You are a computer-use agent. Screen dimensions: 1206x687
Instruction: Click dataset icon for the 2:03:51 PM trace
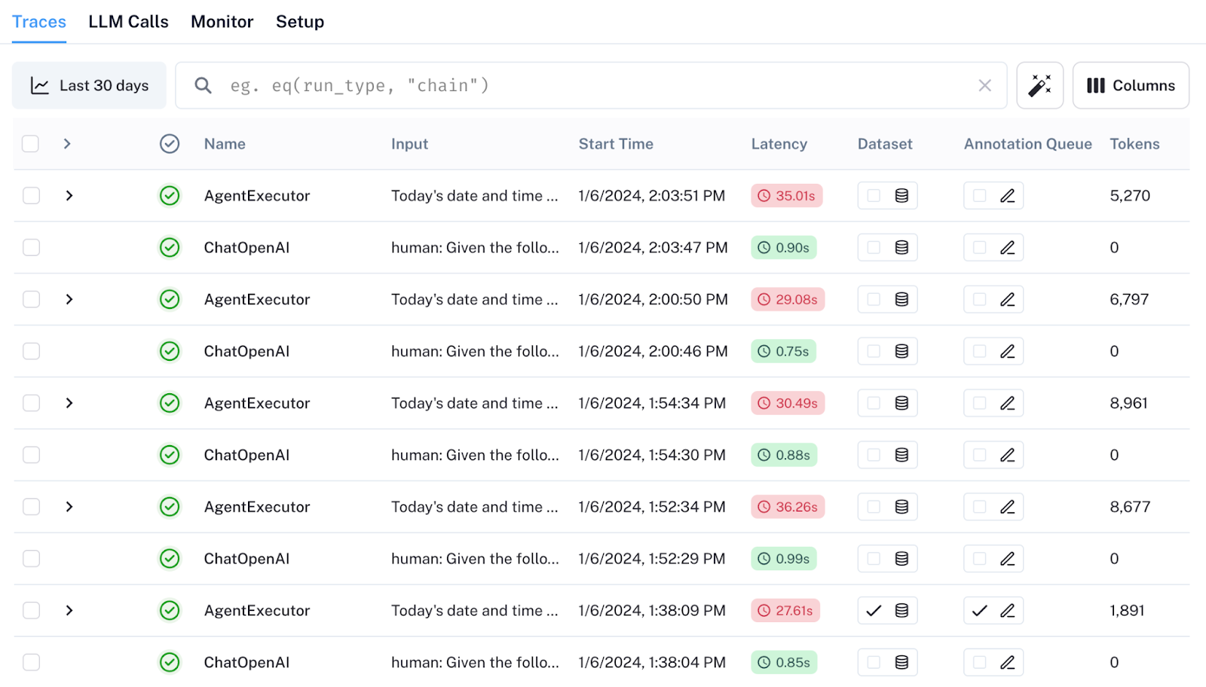tap(901, 196)
